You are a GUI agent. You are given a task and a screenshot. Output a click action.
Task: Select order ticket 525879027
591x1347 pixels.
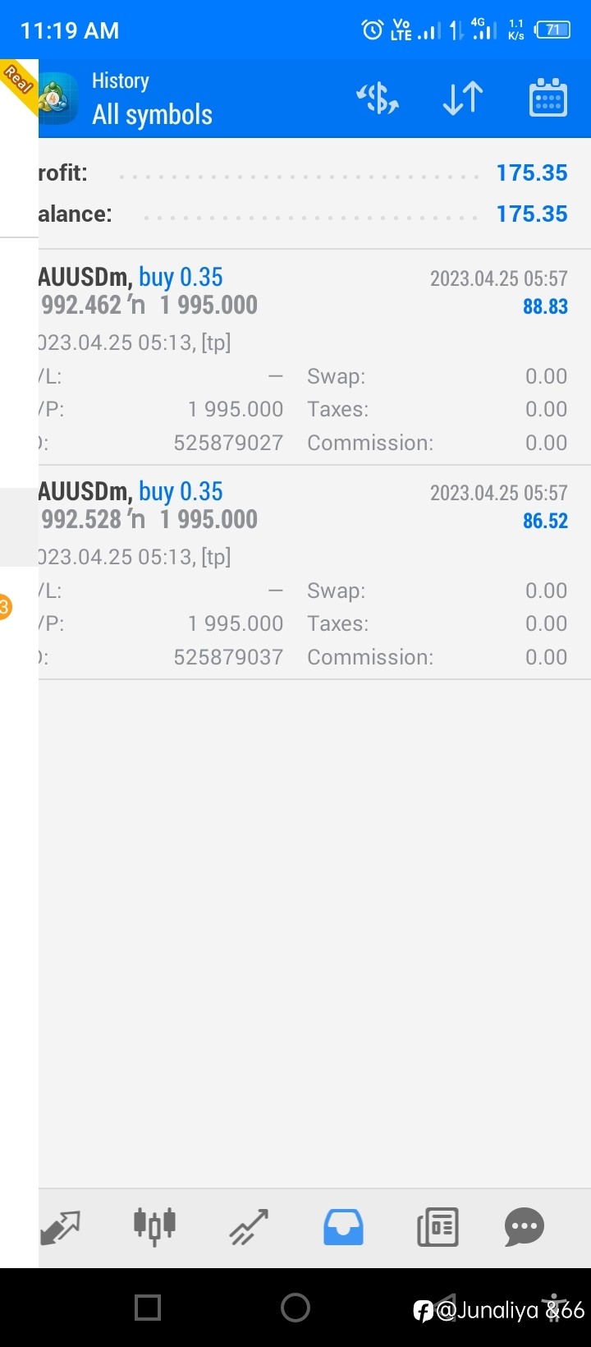click(228, 443)
